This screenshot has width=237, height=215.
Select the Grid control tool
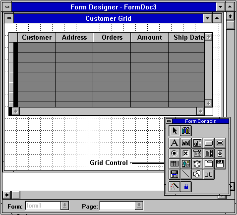pos(175,164)
